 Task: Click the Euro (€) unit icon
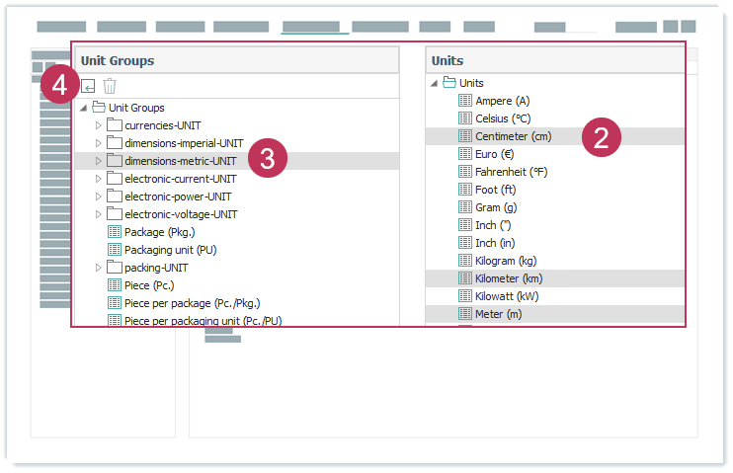465,154
